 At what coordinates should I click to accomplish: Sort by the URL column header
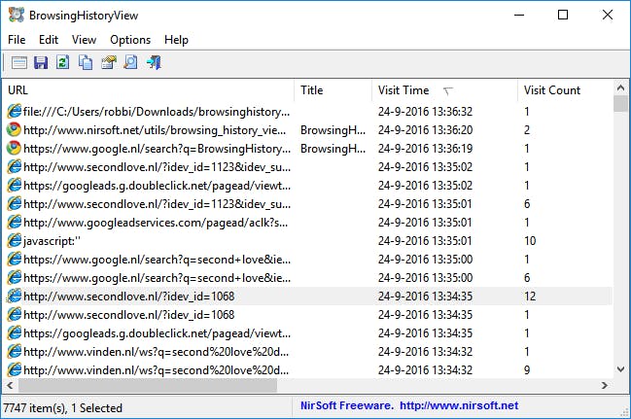click(148, 90)
